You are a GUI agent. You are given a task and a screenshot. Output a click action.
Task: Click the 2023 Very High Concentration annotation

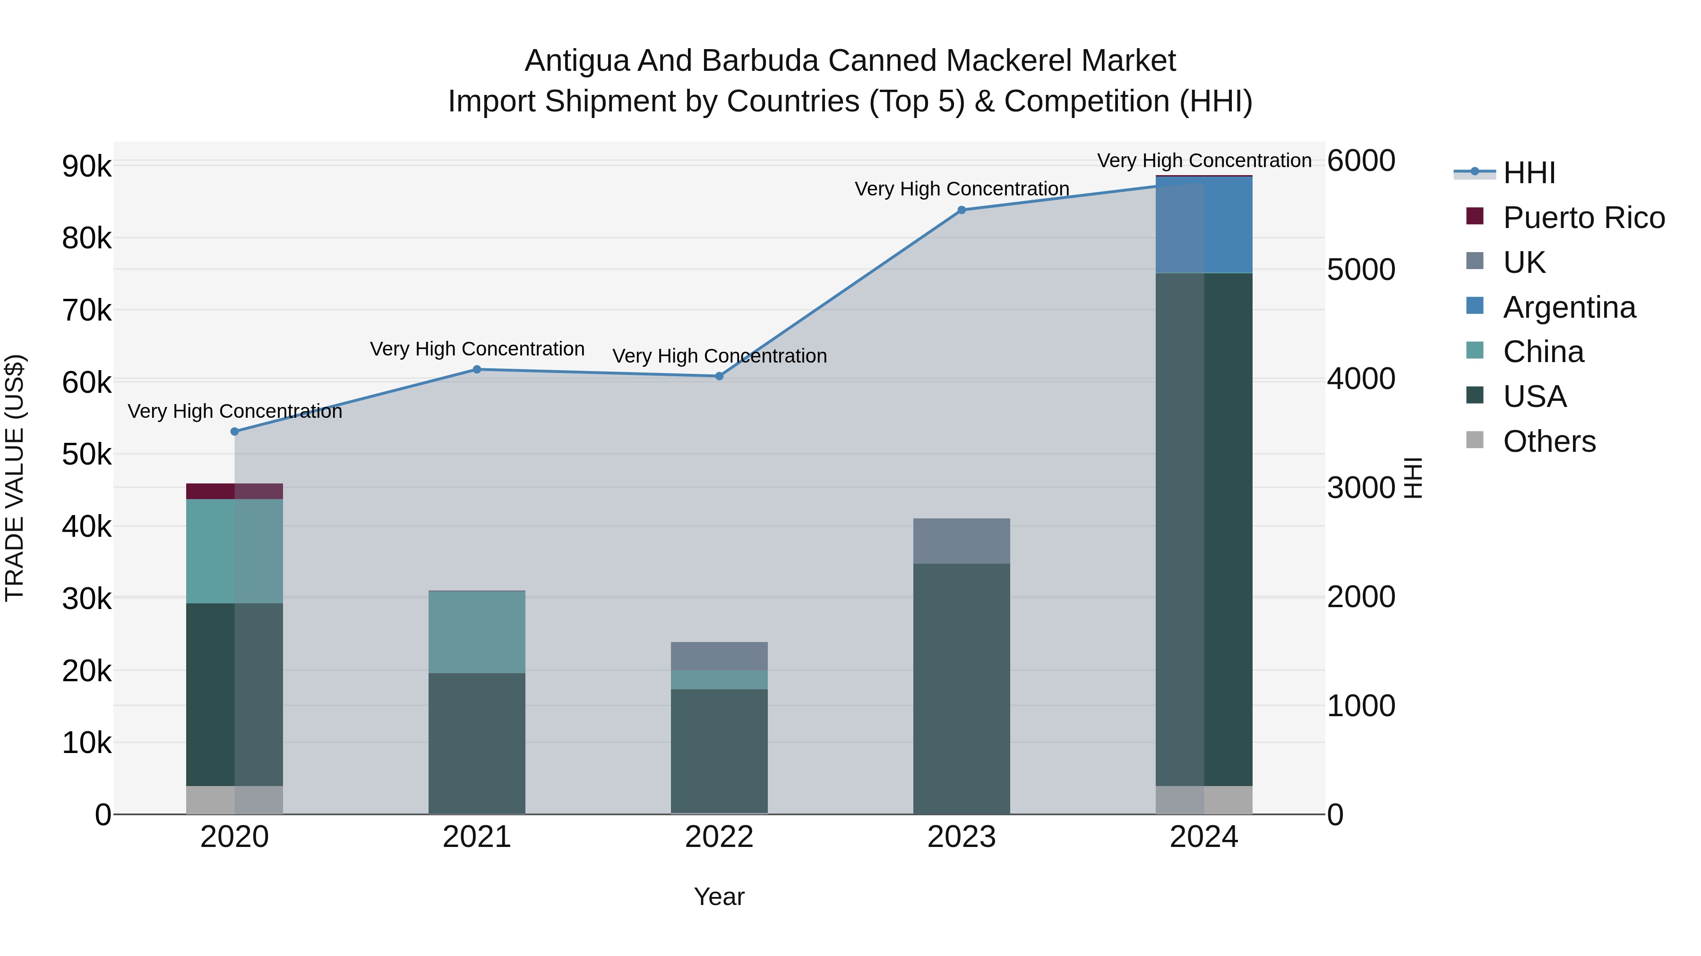pos(962,189)
